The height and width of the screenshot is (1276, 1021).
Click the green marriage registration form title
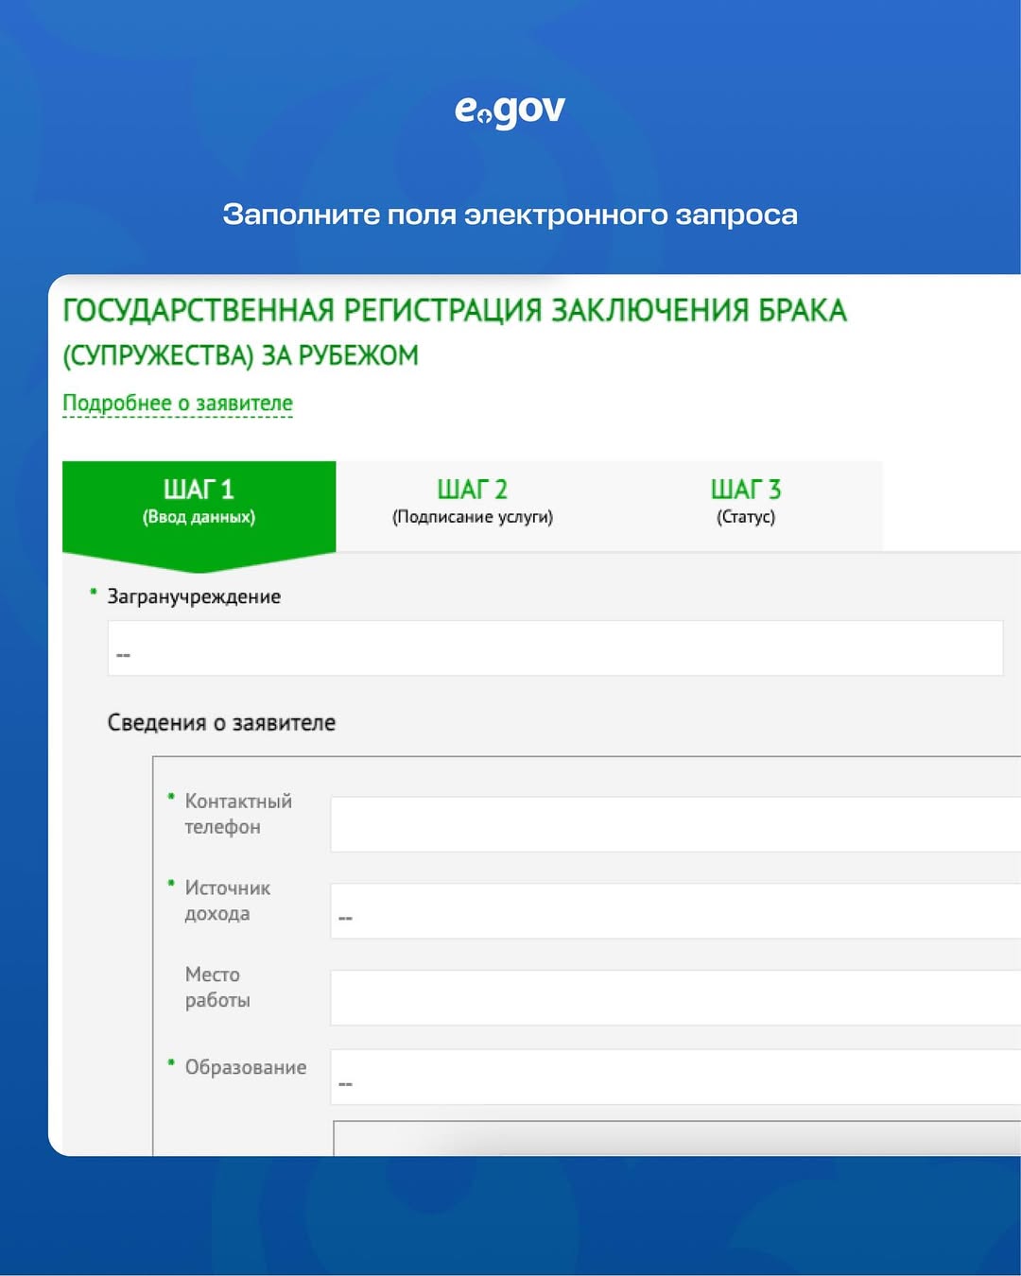coord(454,332)
